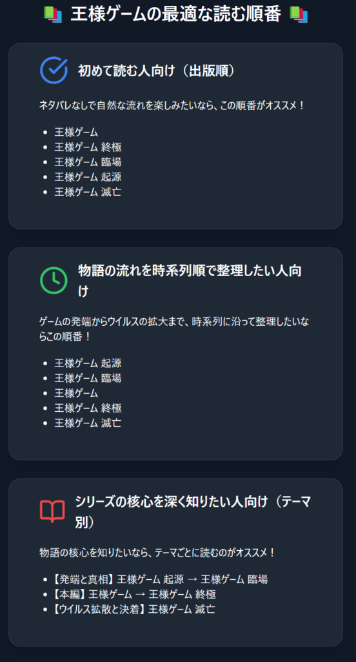Screen dimensions: 356x662
Task: Click 王様ゲーム 滅亡 in the chronological list
Action: (x=88, y=423)
